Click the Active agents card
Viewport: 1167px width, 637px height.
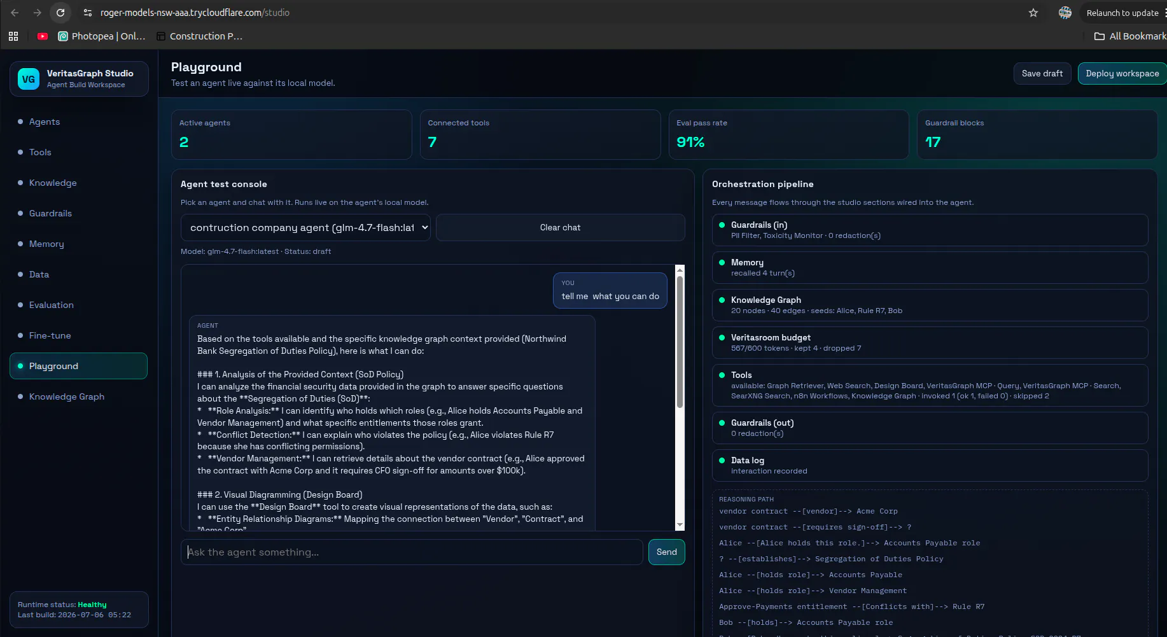click(291, 134)
